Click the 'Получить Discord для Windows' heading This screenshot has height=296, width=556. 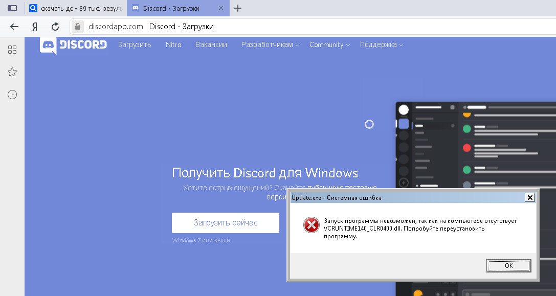265,173
